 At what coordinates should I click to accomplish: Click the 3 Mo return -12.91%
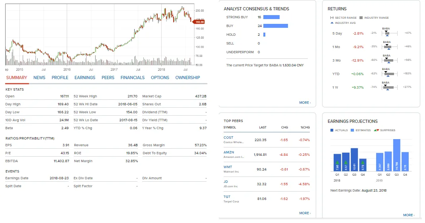357,60
